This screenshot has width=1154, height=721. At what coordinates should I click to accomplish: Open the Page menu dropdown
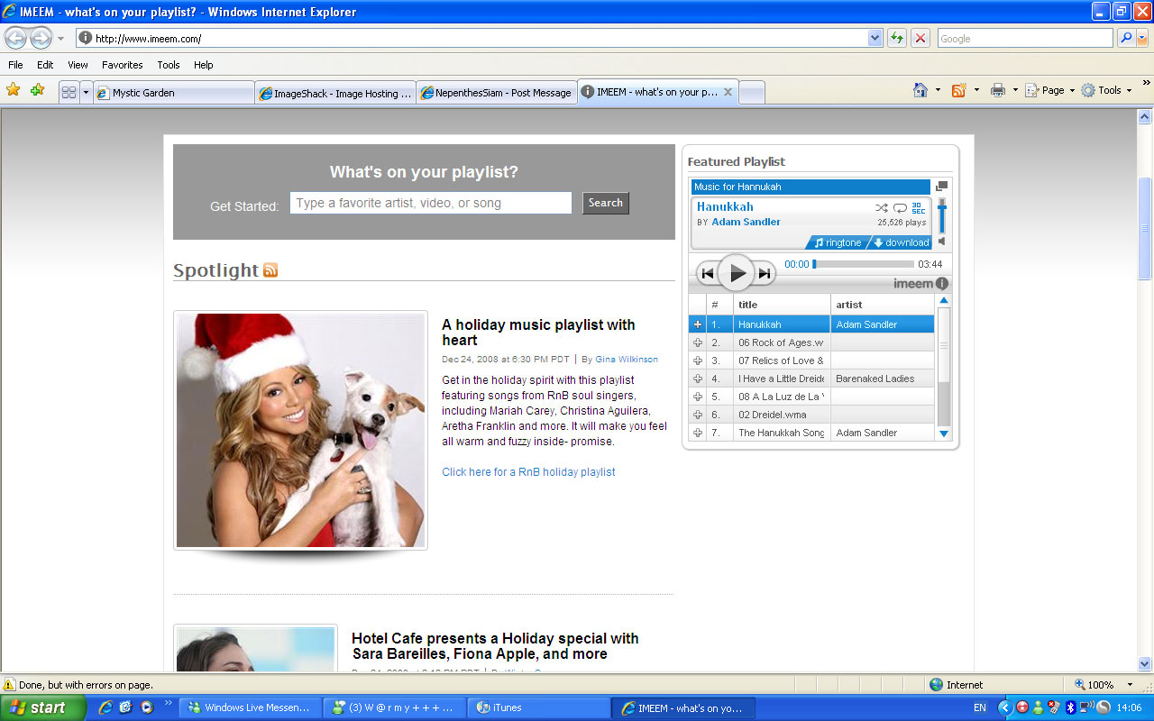click(x=1050, y=90)
